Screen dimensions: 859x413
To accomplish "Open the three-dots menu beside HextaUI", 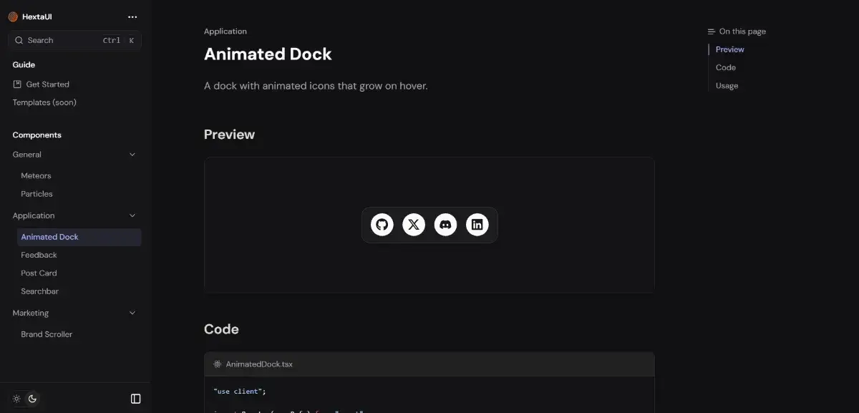I will point(132,16).
